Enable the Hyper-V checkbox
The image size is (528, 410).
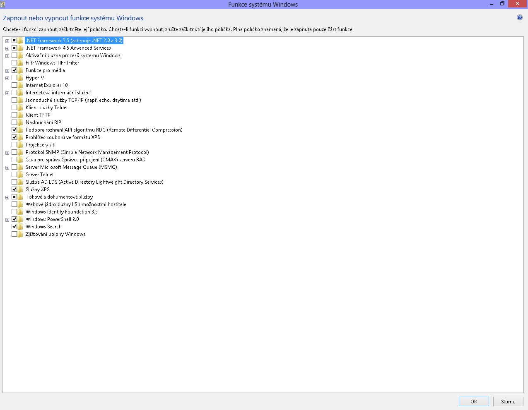click(x=14, y=78)
